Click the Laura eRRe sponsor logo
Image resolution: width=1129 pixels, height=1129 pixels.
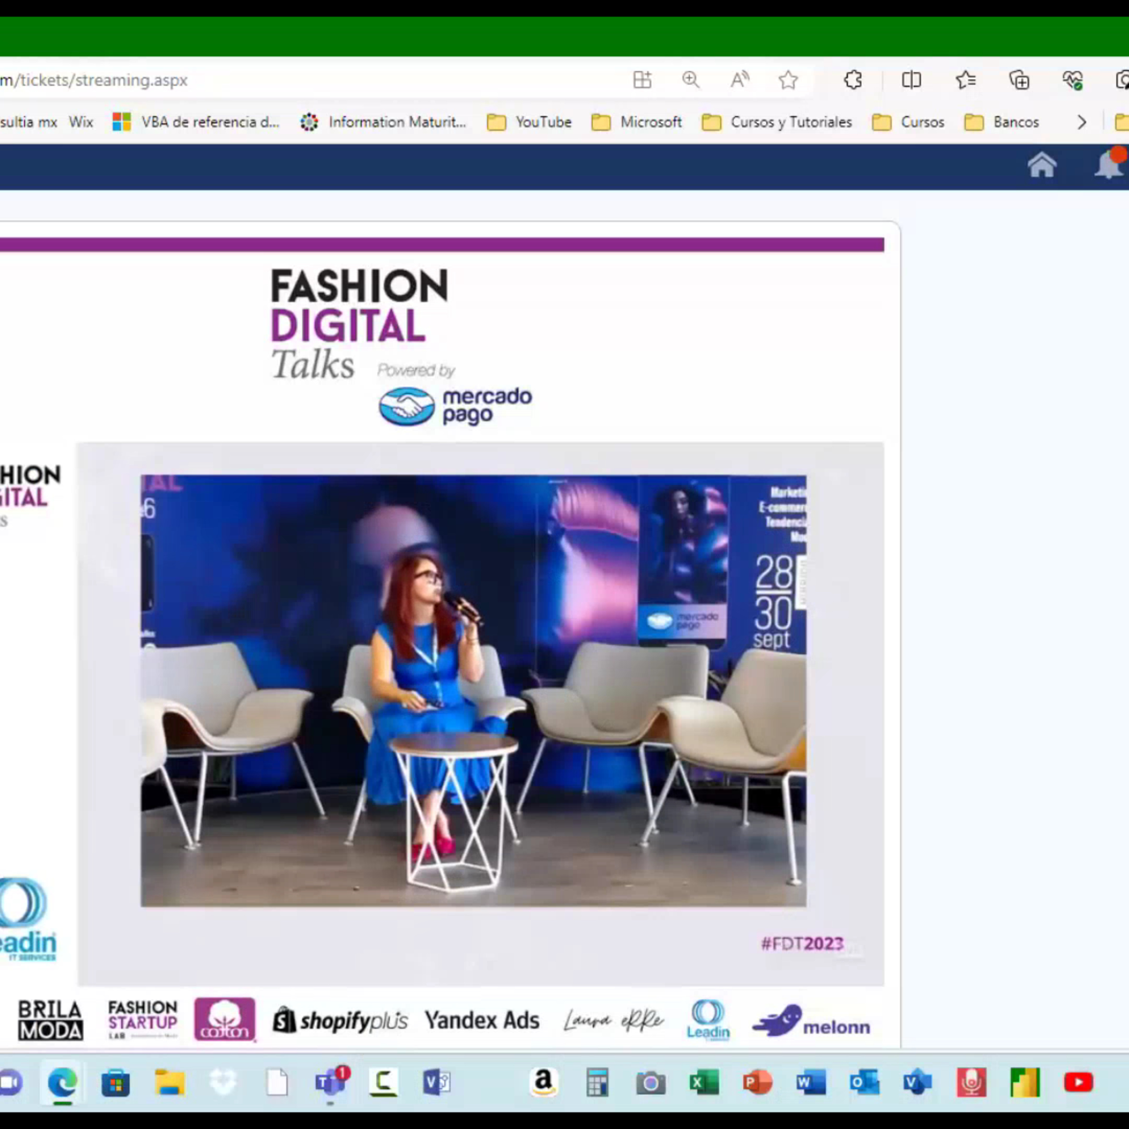click(x=613, y=1020)
